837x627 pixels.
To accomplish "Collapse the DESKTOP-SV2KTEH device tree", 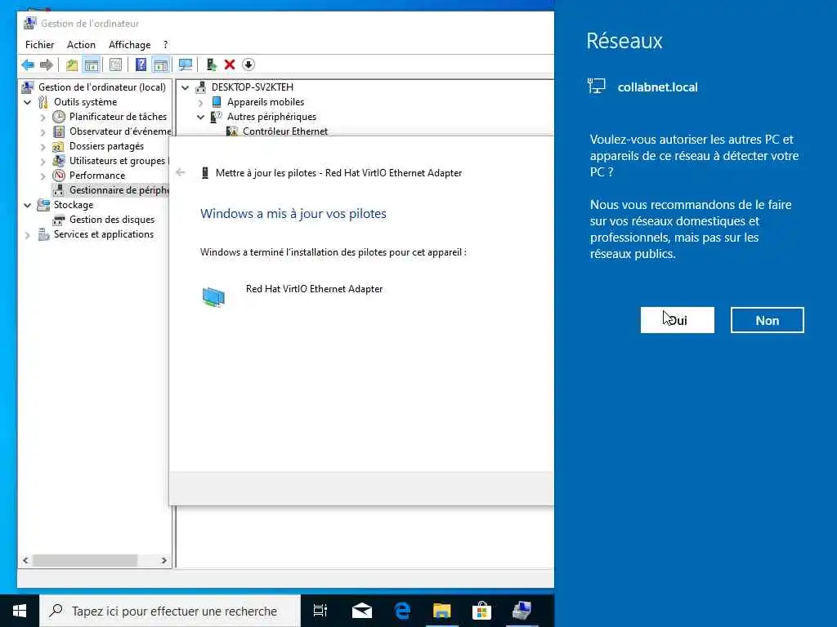I will (x=186, y=87).
